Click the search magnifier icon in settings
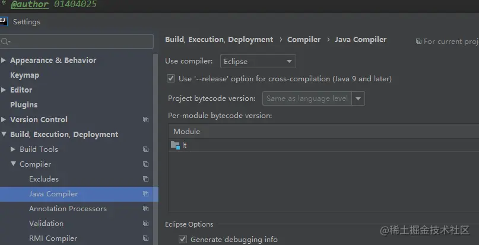The image size is (479, 245). [5, 42]
